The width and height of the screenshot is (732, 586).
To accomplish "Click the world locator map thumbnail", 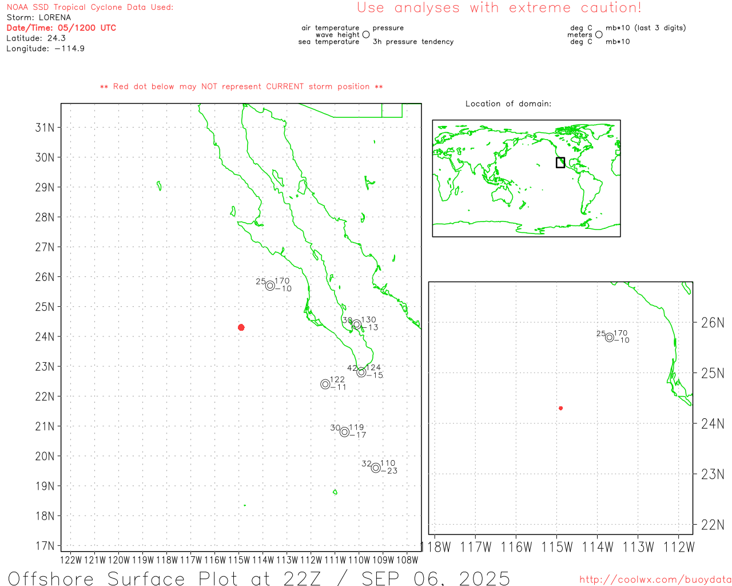I will (x=526, y=179).
